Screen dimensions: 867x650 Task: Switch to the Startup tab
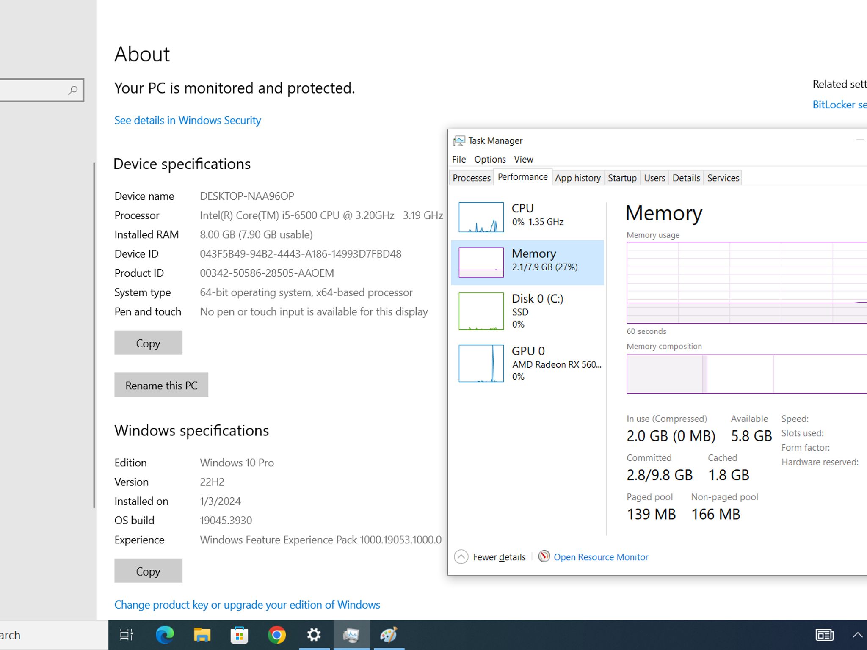pyautogui.click(x=622, y=178)
